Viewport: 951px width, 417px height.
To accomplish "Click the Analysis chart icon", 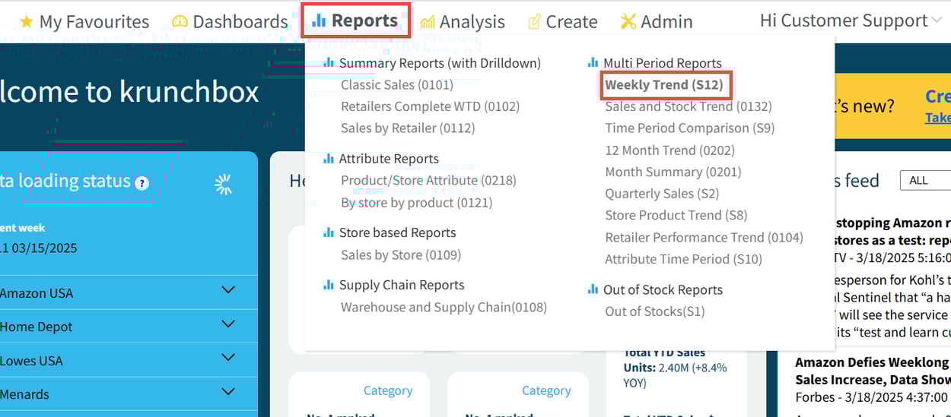I will [428, 22].
